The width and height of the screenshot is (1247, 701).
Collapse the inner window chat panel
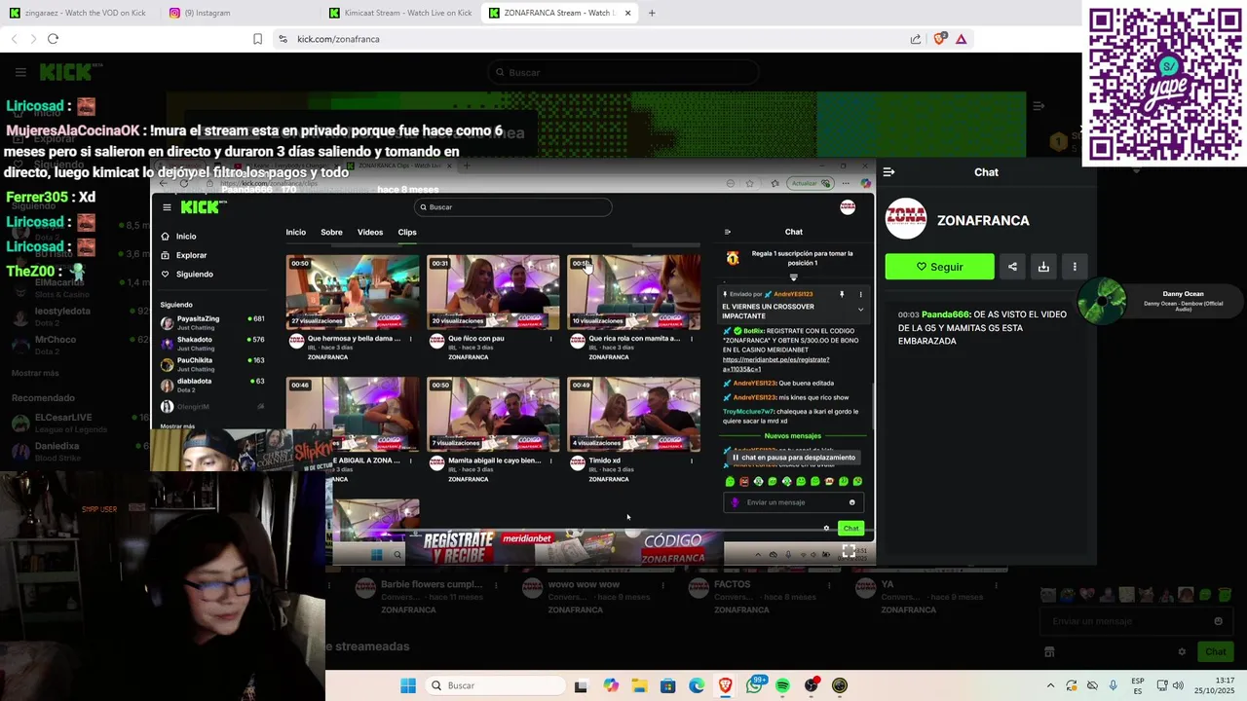click(727, 232)
